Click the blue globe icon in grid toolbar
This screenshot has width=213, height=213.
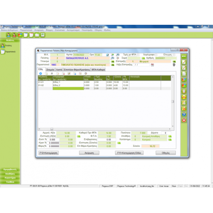[41, 74]
